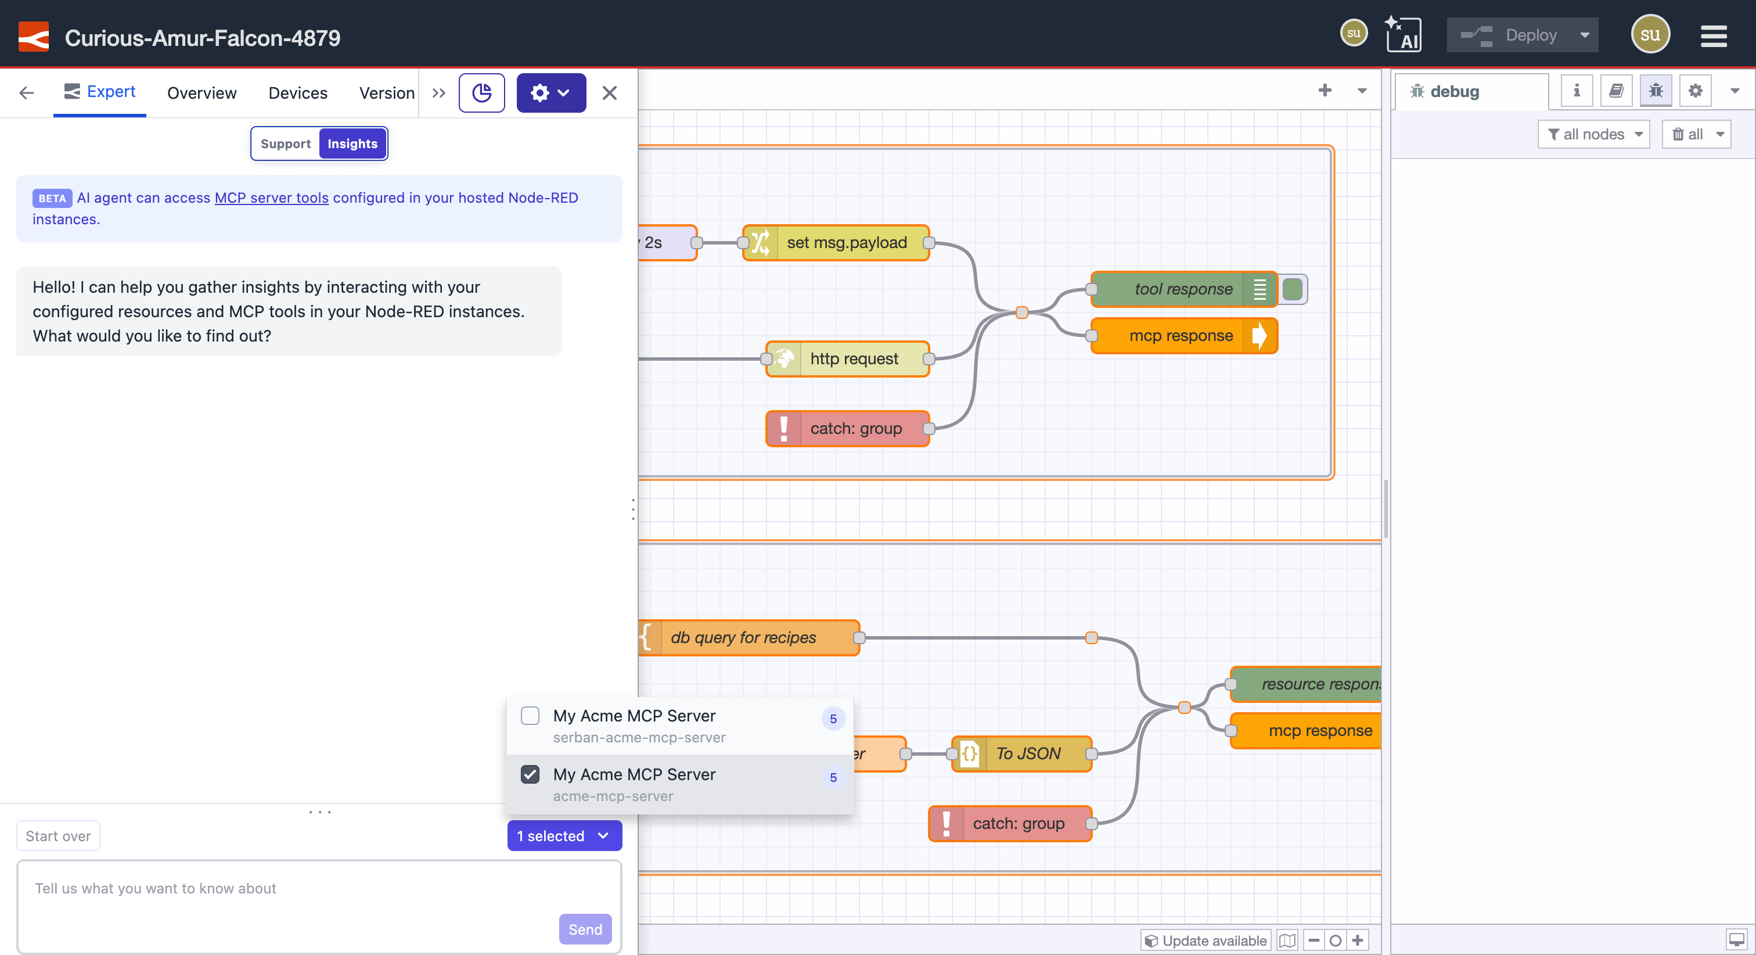Switch to the Overview tab
The width and height of the screenshot is (1756, 955).
(201, 93)
